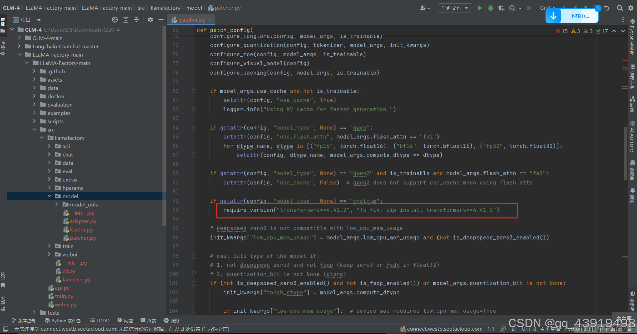Collapse the llamafactory folder
Image resolution: width=637 pixels, height=334 pixels.
(42, 138)
